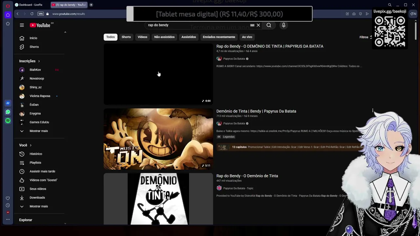Select the Não assistidos filter chip
Screen dimensions: 420x236
pos(164,37)
